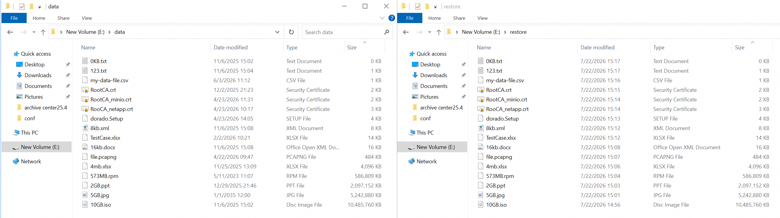This screenshot has height=218, width=780.
Task: Click the search magnifier icon in data window
Action: pos(386,32)
